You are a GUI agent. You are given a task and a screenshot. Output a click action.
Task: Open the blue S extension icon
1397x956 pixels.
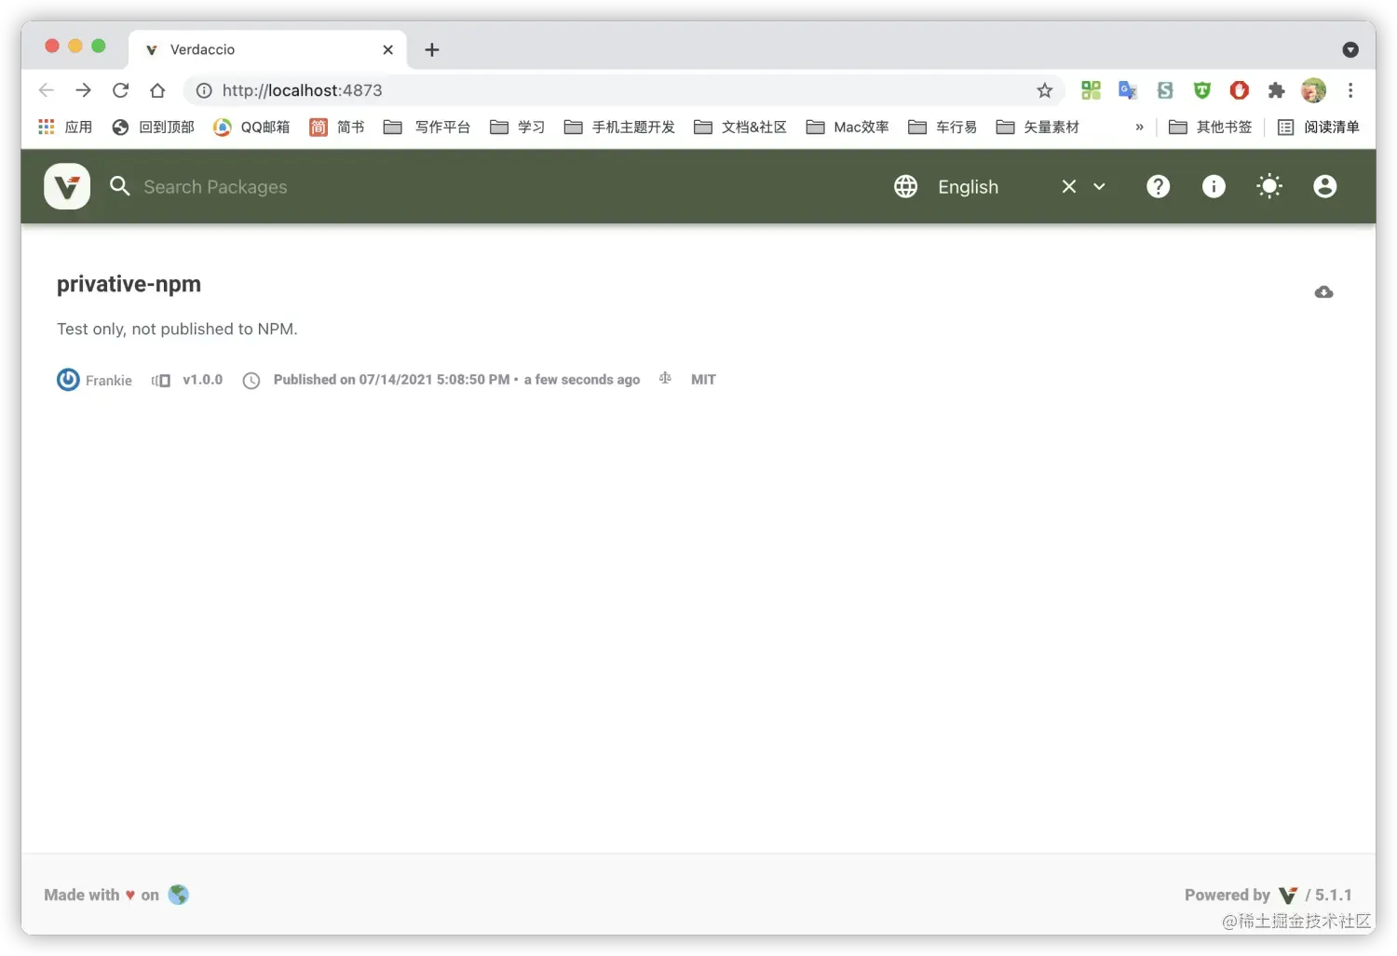pyautogui.click(x=1165, y=90)
